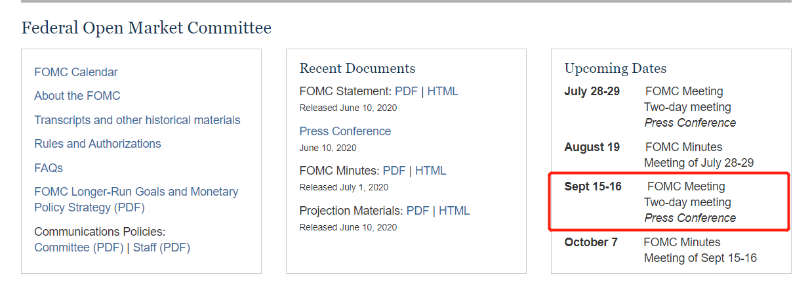810x302 pixels.
Task: View the FOMC Minutes HTML version
Action: tap(430, 171)
